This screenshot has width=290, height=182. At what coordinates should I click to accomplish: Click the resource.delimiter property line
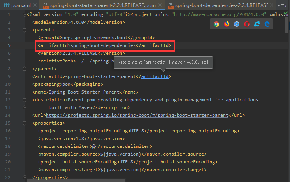click(95, 146)
